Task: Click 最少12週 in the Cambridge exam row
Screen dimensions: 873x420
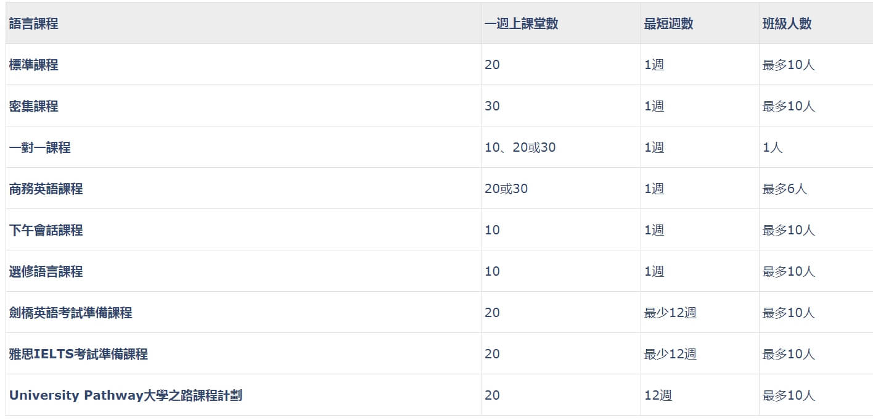Action: [x=670, y=313]
